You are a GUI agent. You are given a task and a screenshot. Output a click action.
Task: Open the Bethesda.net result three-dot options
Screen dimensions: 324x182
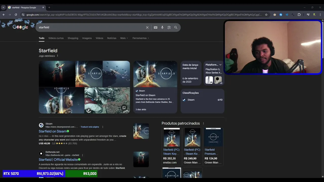click(82, 155)
